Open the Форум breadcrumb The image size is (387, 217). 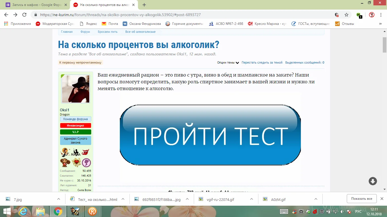click(x=85, y=32)
